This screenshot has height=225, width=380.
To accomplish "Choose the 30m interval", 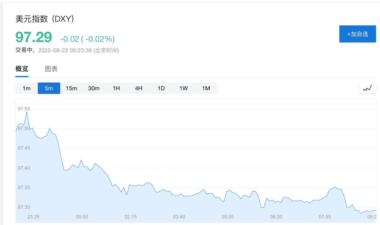I will tap(94, 88).
